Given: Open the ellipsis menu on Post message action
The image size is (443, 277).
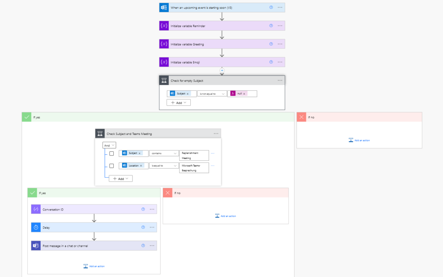Looking at the screenshot, I should pos(152,245).
